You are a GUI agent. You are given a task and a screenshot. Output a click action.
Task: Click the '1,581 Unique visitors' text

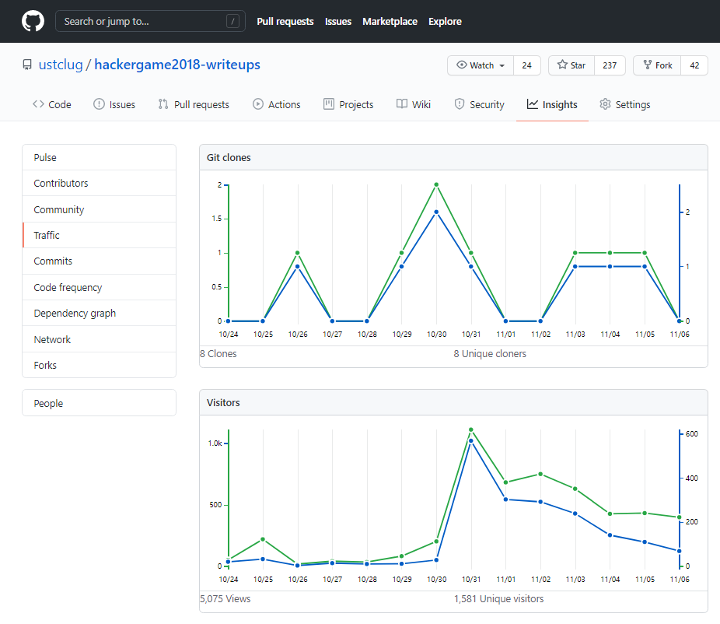498,599
